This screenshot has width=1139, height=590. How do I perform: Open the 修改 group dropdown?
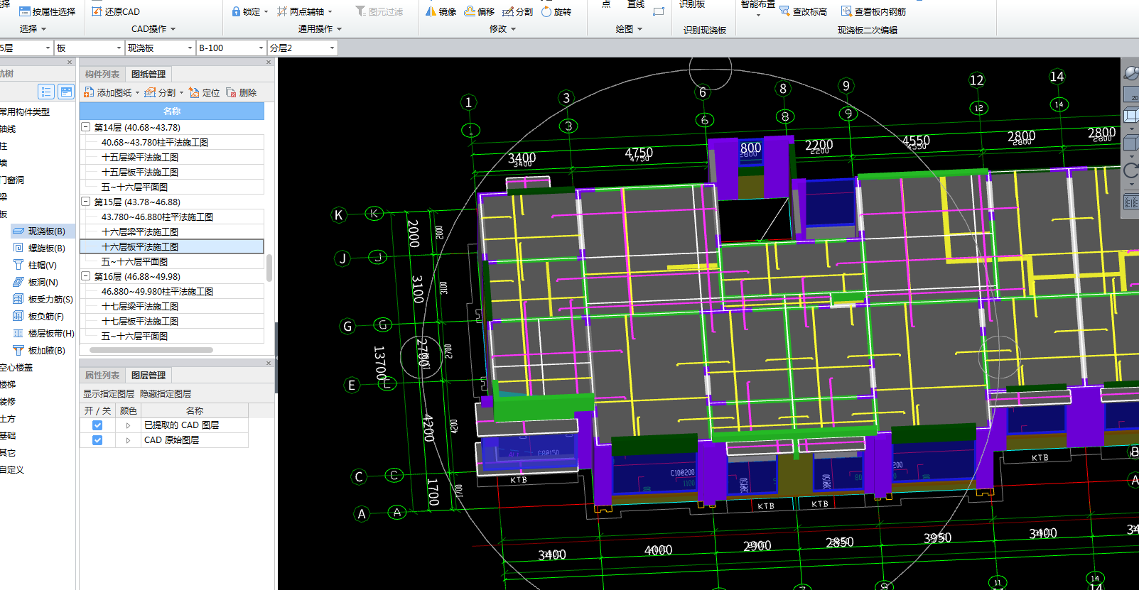pos(502,29)
